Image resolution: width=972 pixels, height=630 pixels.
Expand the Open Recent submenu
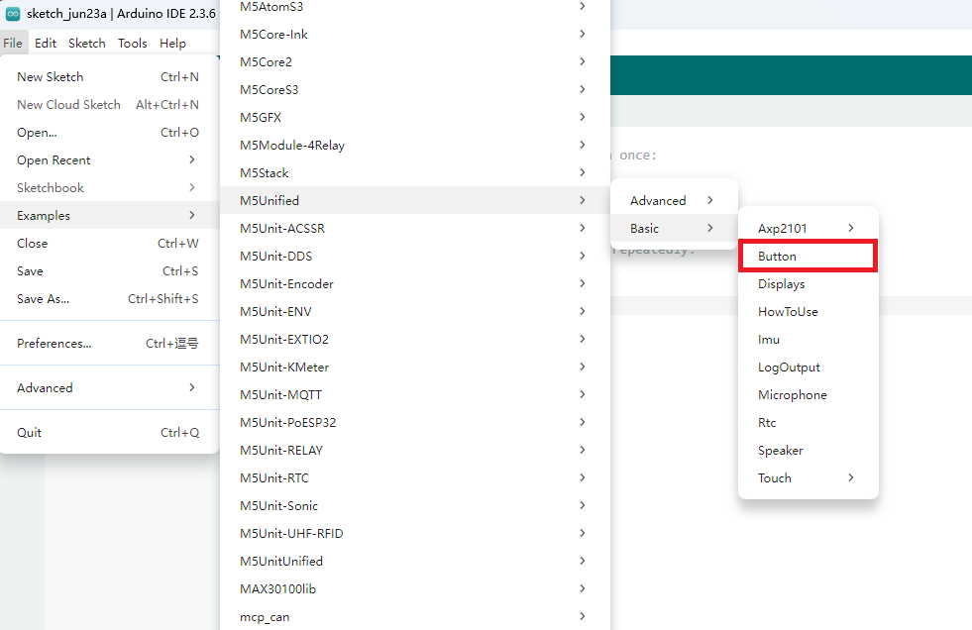110,159
